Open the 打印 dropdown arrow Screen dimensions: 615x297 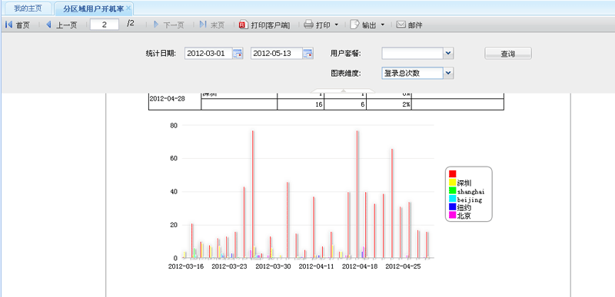tap(337, 25)
